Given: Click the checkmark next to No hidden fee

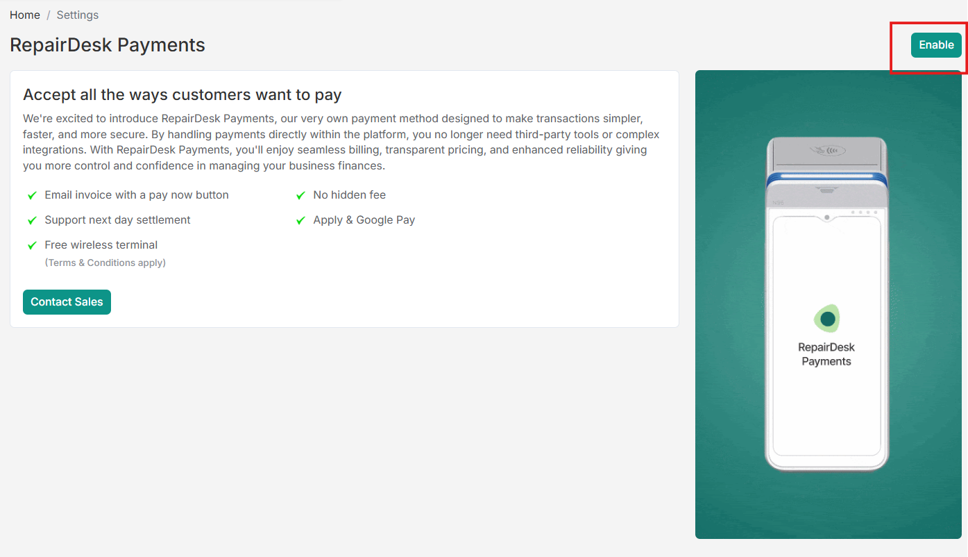Looking at the screenshot, I should click(x=300, y=195).
